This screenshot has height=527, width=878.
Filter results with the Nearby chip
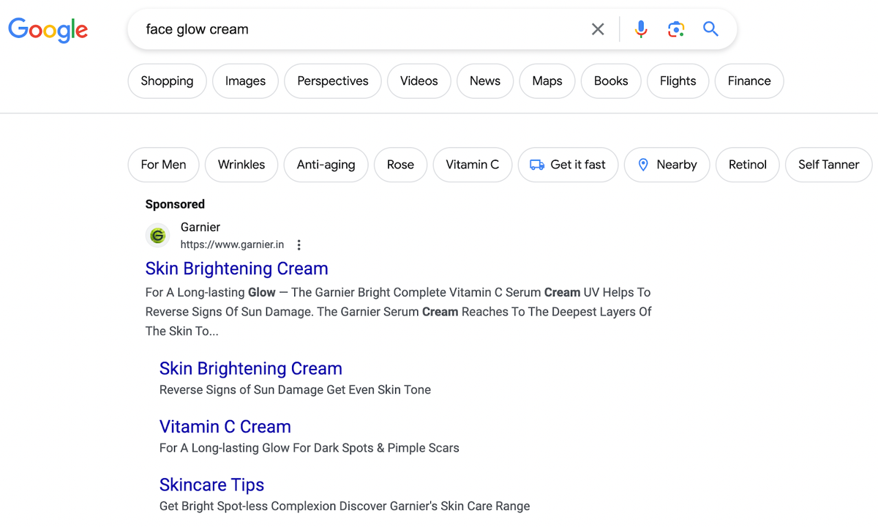click(x=667, y=165)
